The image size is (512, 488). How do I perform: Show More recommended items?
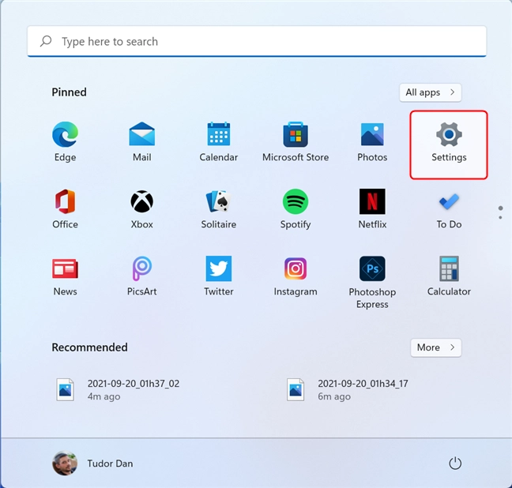[435, 347]
